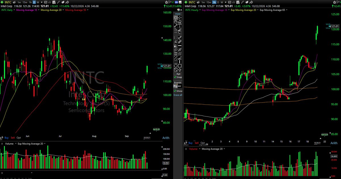Select the scr board tab
Screen dimensions: 341x179
pos(180,86)
